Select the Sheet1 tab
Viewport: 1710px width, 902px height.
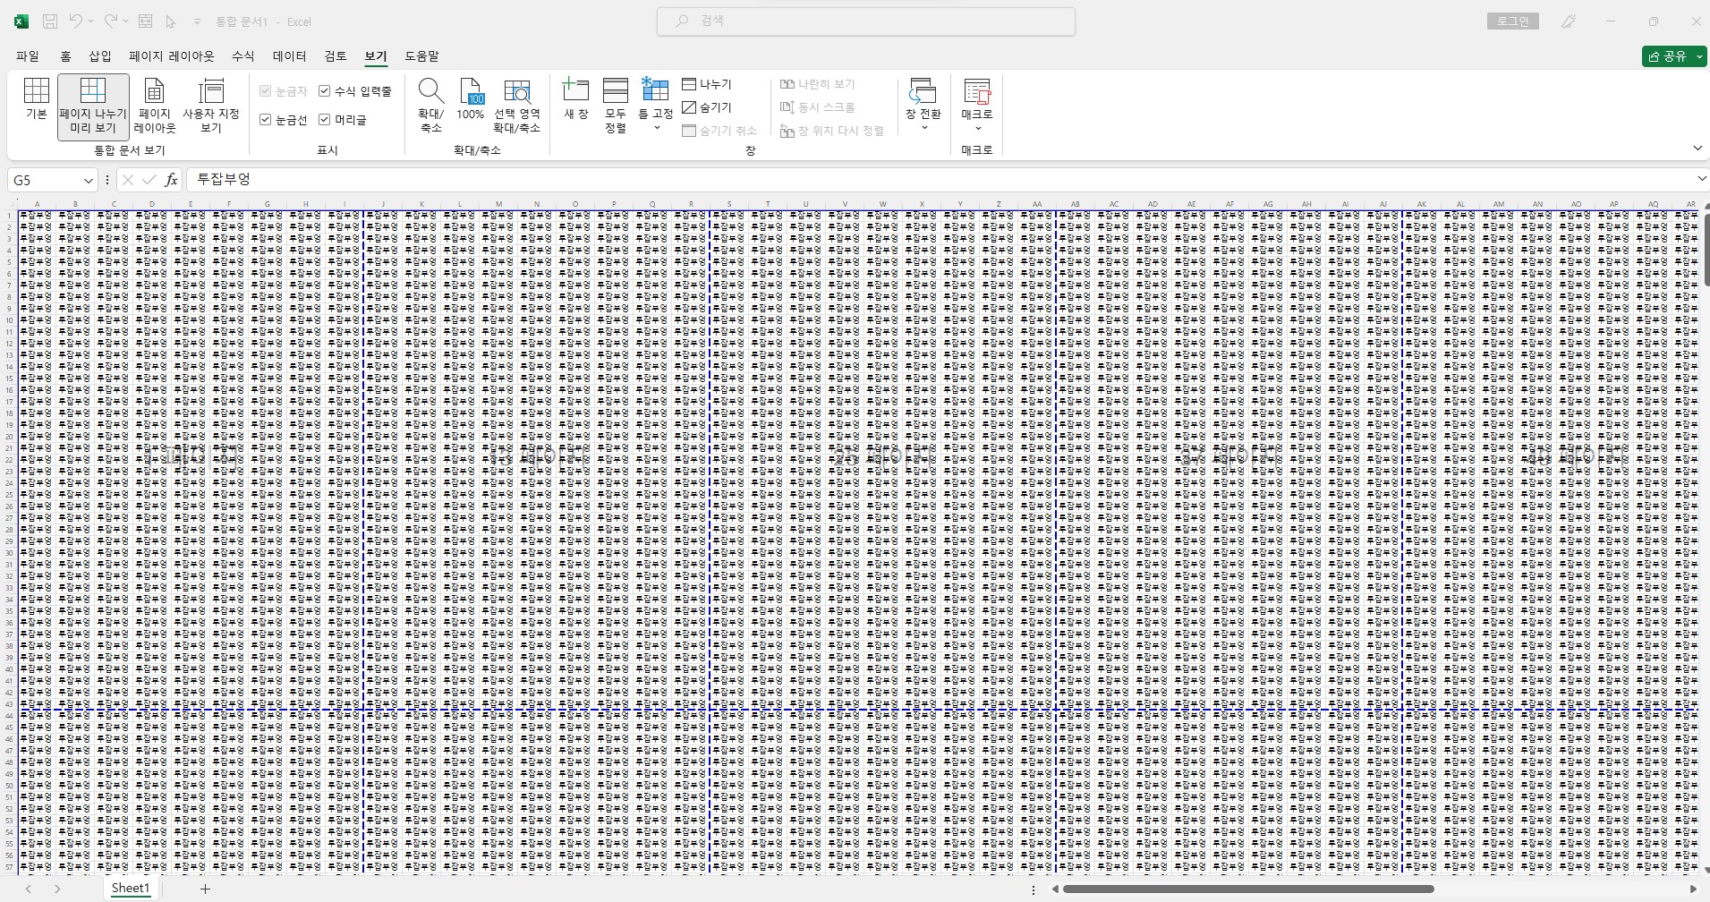click(131, 889)
